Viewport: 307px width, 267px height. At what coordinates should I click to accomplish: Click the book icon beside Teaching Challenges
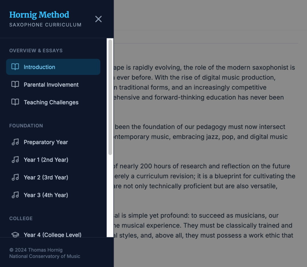[15, 102]
